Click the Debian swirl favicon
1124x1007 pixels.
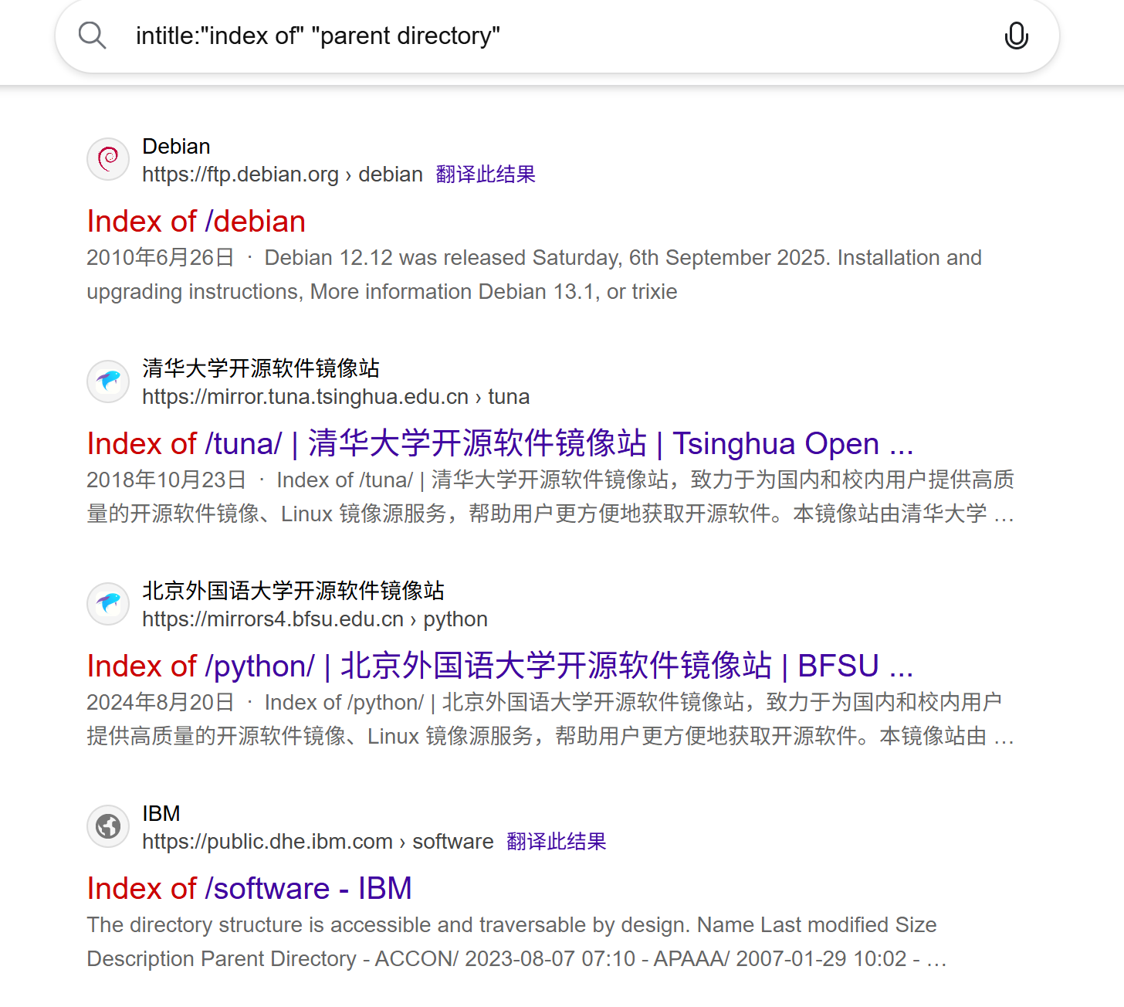108,159
